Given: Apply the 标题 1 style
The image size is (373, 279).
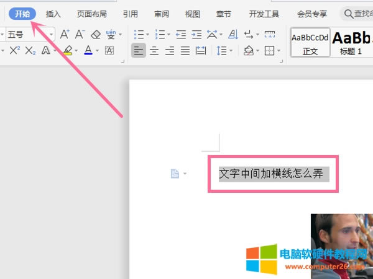Looking at the screenshot, I should coord(351,42).
